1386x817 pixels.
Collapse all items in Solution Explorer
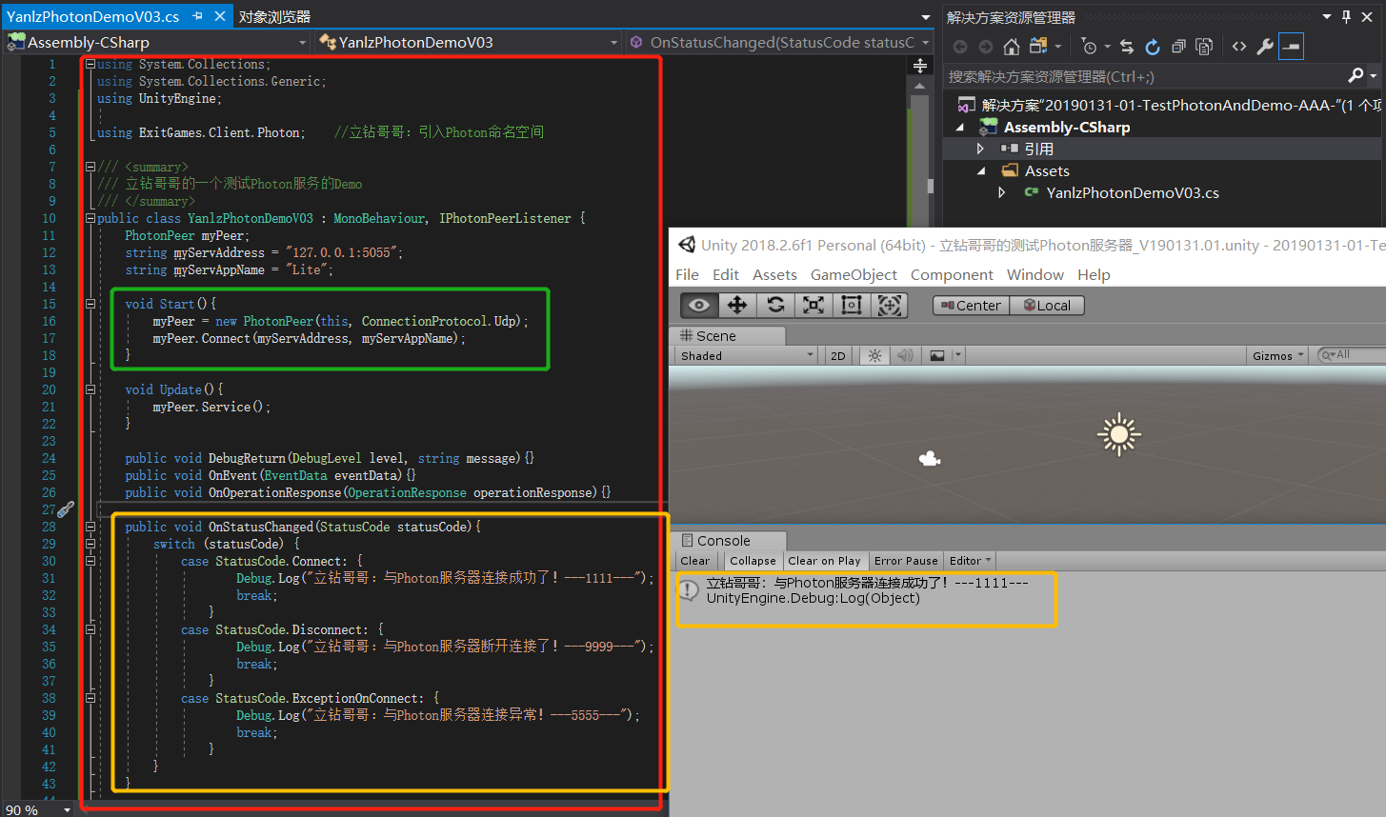coord(1178,46)
